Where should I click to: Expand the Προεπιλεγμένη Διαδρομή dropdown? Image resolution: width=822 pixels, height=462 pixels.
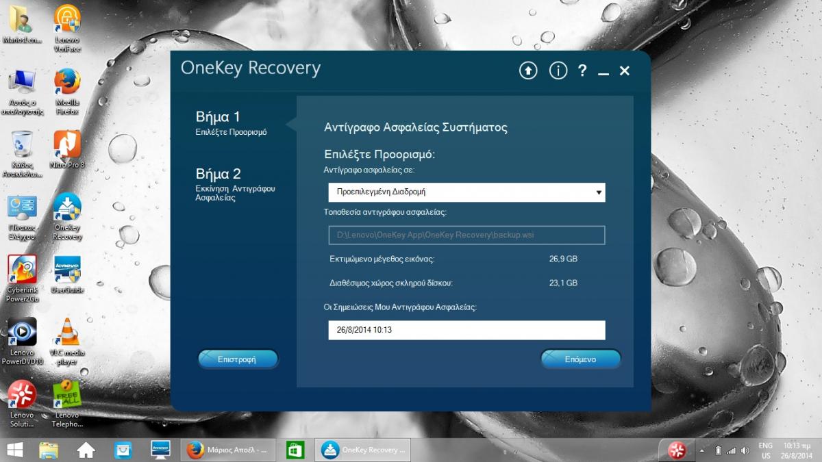coord(466,192)
